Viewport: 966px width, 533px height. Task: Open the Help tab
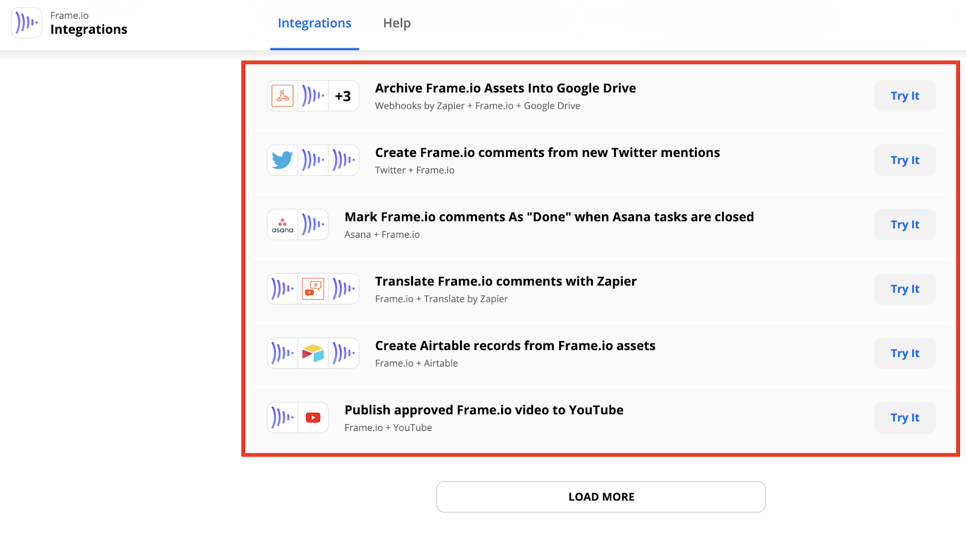pos(397,24)
